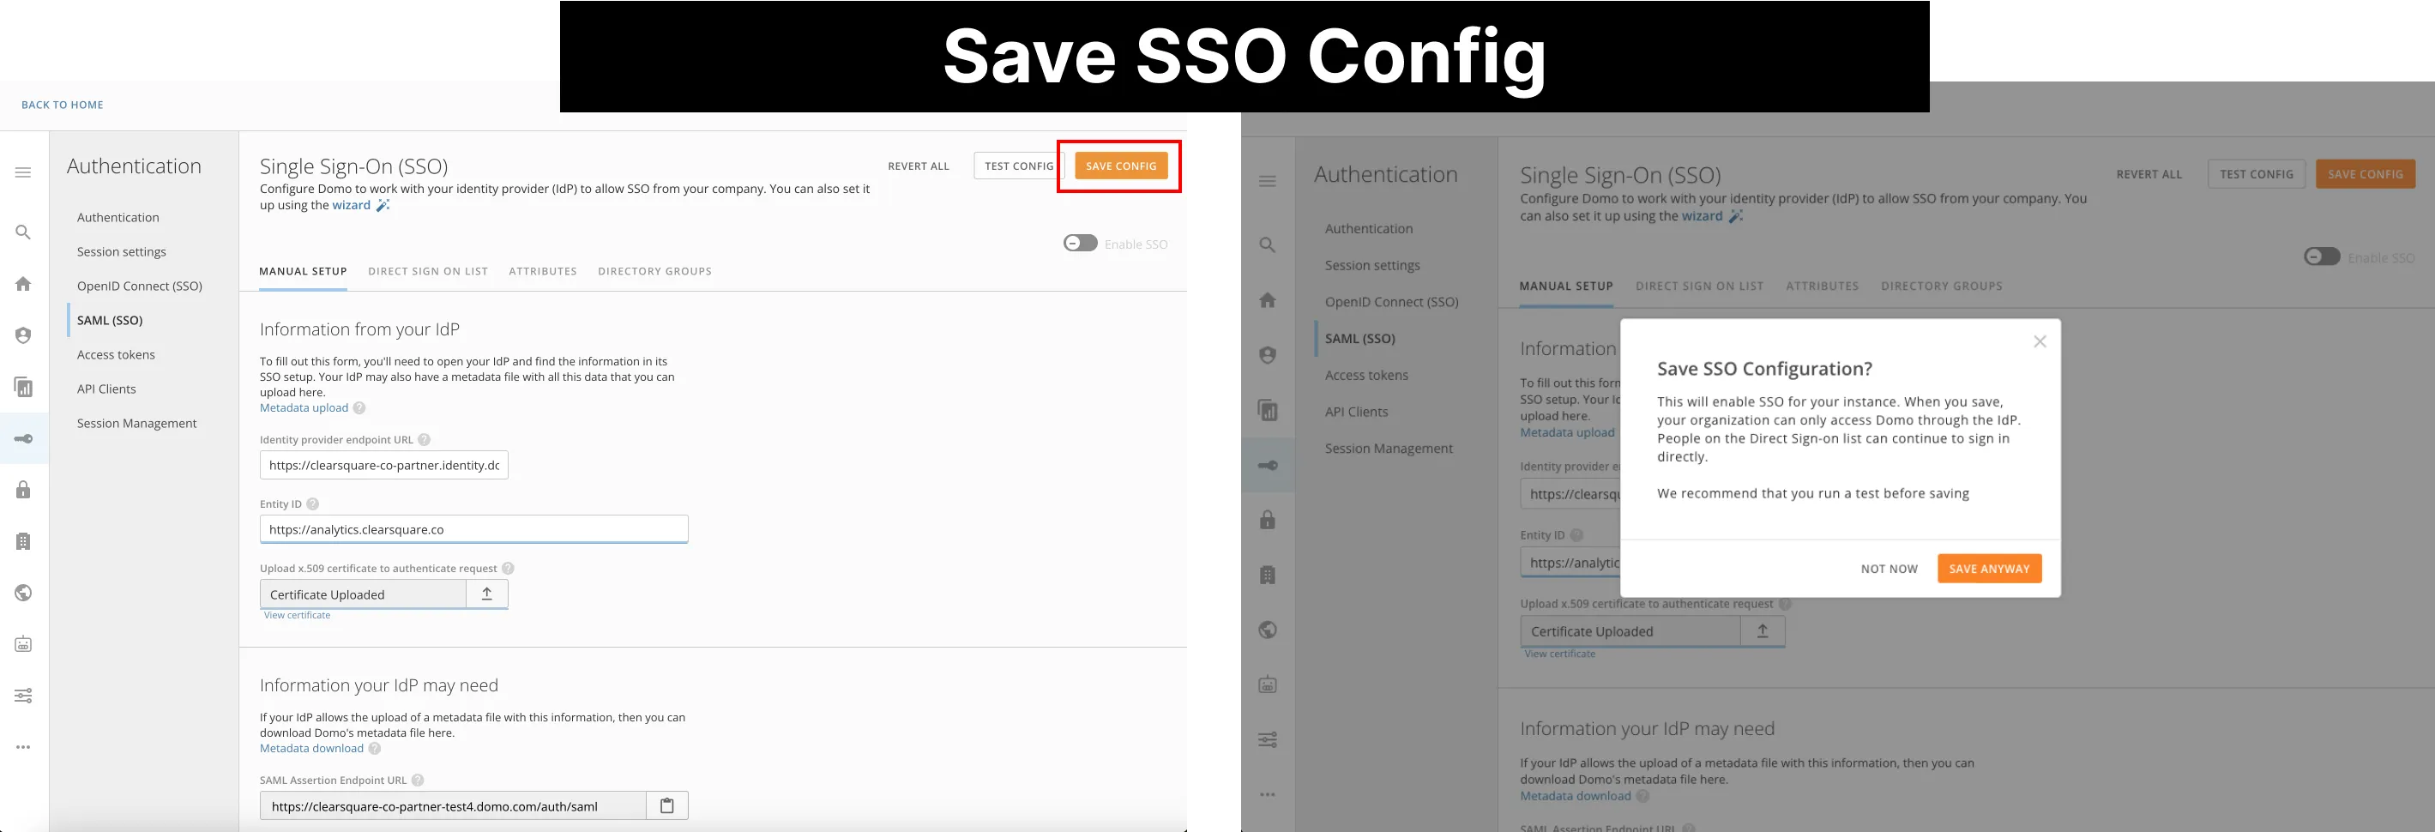The height and width of the screenshot is (832, 2435).
Task: Close the Save SSO Configuration dialog
Action: 2040,341
